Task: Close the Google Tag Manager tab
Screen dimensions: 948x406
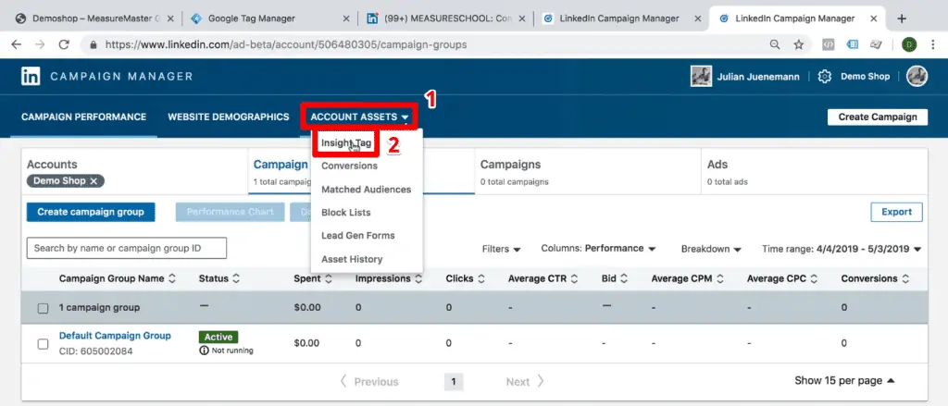Action: [x=346, y=18]
